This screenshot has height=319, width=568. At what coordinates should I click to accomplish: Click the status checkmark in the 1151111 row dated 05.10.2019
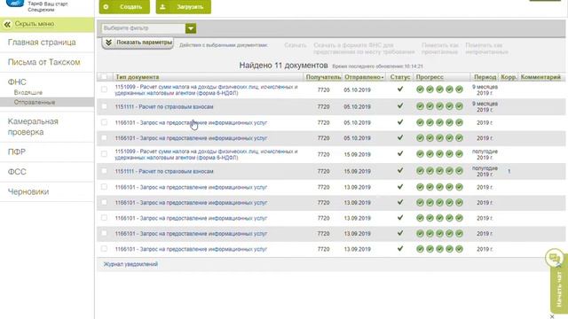[x=400, y=105]
